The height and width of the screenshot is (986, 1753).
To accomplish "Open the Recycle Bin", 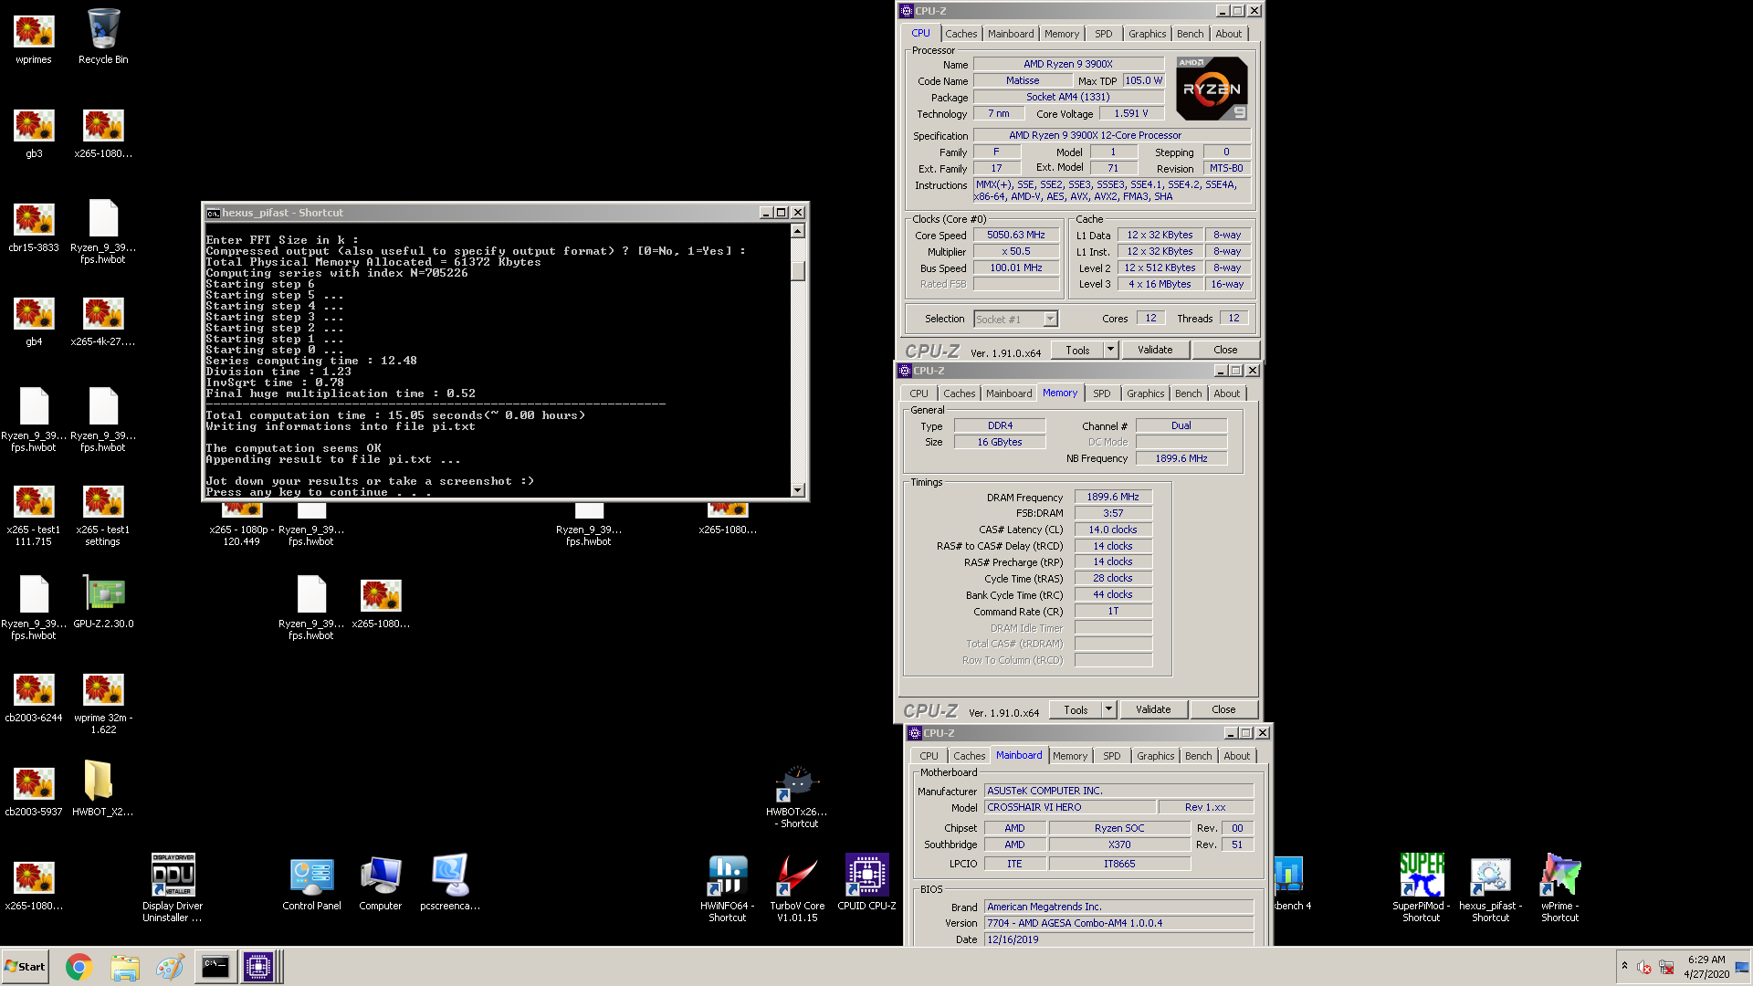I will click(x=103, y=38).
